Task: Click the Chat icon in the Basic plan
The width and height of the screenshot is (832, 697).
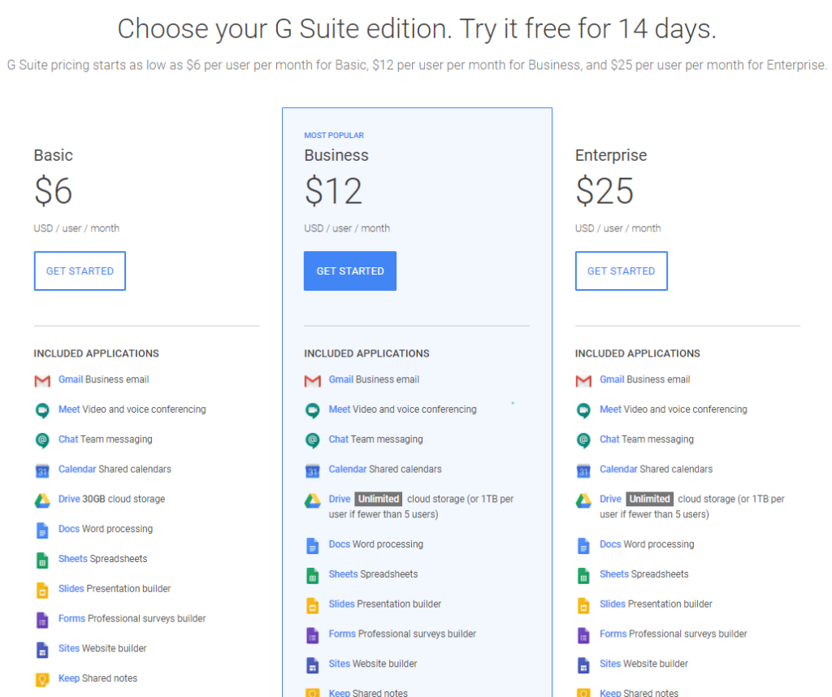Action: tap(42, 440)
